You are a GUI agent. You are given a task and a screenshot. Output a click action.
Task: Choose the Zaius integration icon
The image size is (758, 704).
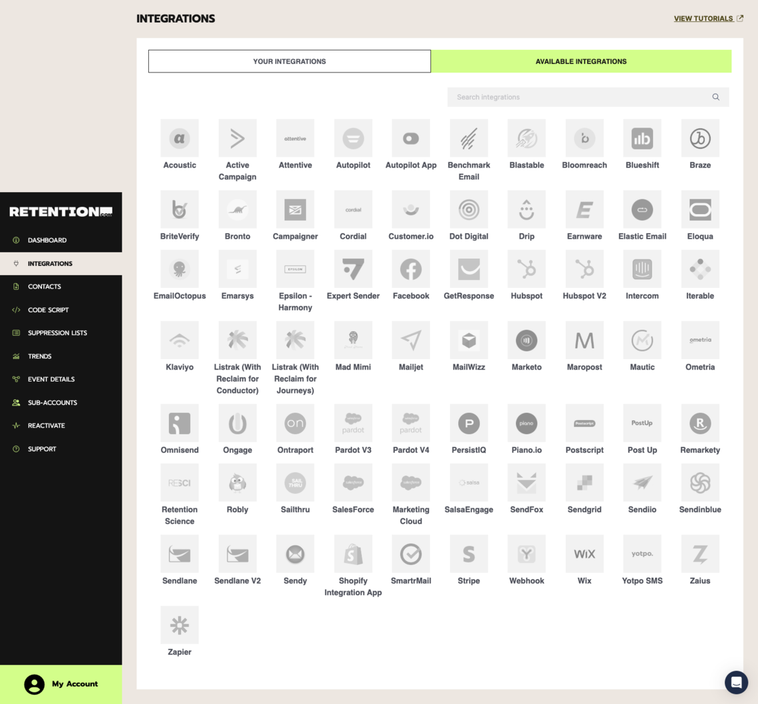click(700, 554)
